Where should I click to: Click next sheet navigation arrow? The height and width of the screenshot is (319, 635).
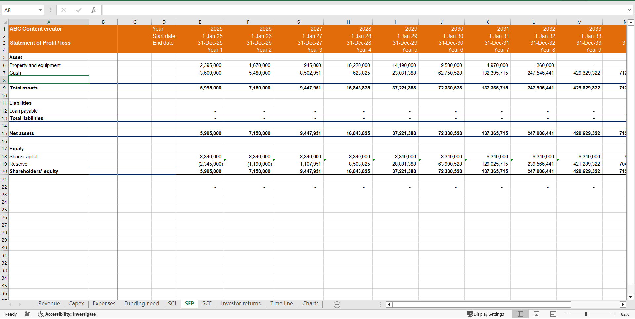coord(20,304)
